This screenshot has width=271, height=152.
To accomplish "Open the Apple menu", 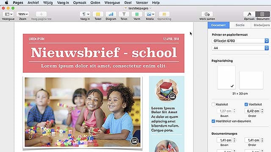I will 7,3.
